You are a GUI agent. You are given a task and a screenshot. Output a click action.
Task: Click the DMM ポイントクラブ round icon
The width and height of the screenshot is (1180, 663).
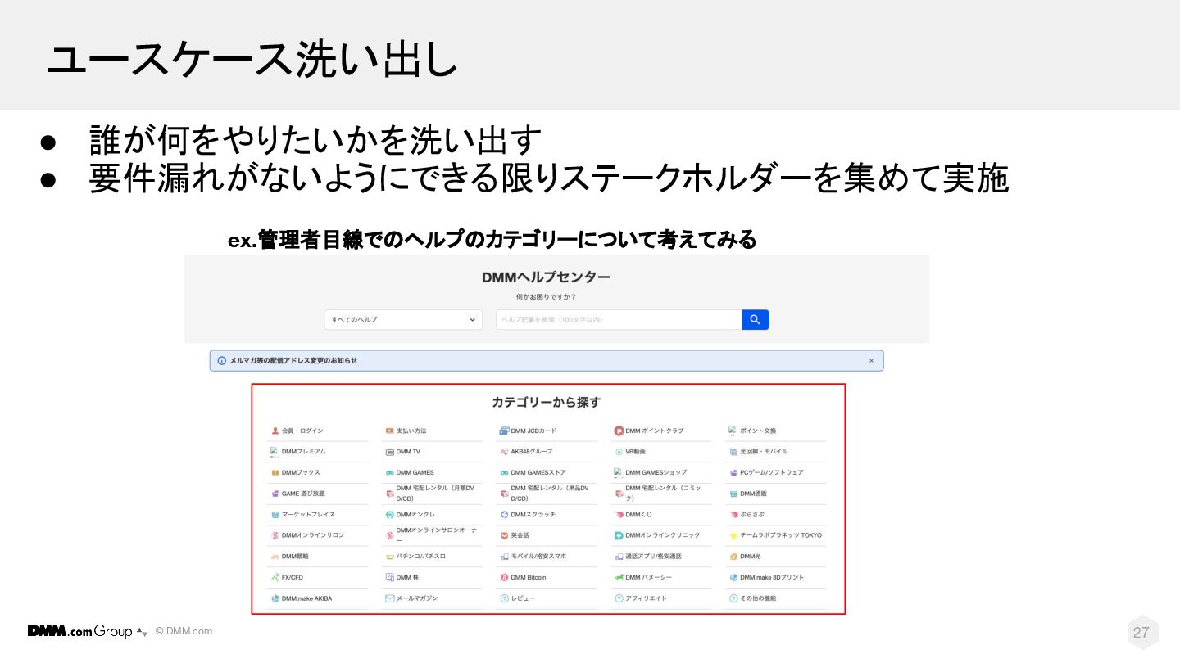tap(619, 431)
